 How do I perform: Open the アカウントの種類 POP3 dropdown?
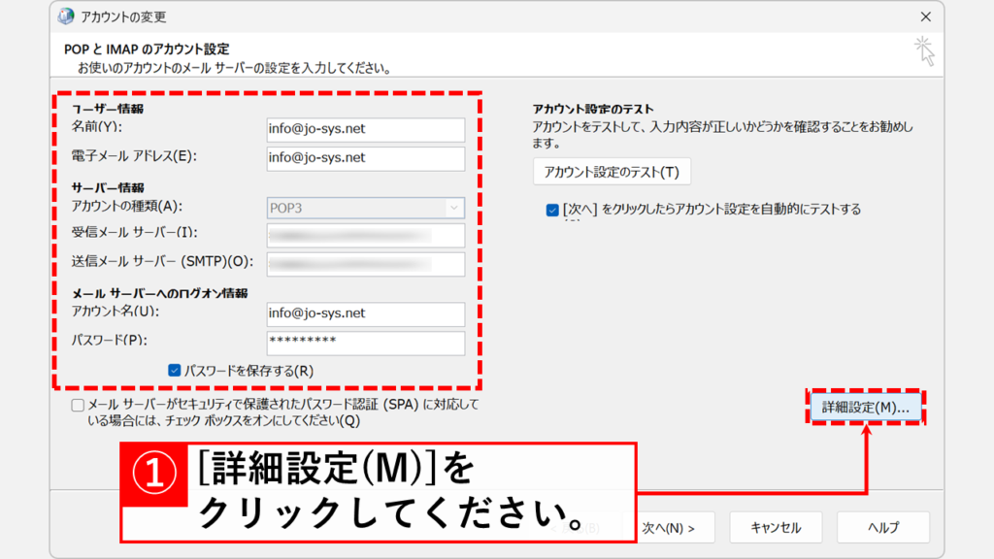pos(366,208)
